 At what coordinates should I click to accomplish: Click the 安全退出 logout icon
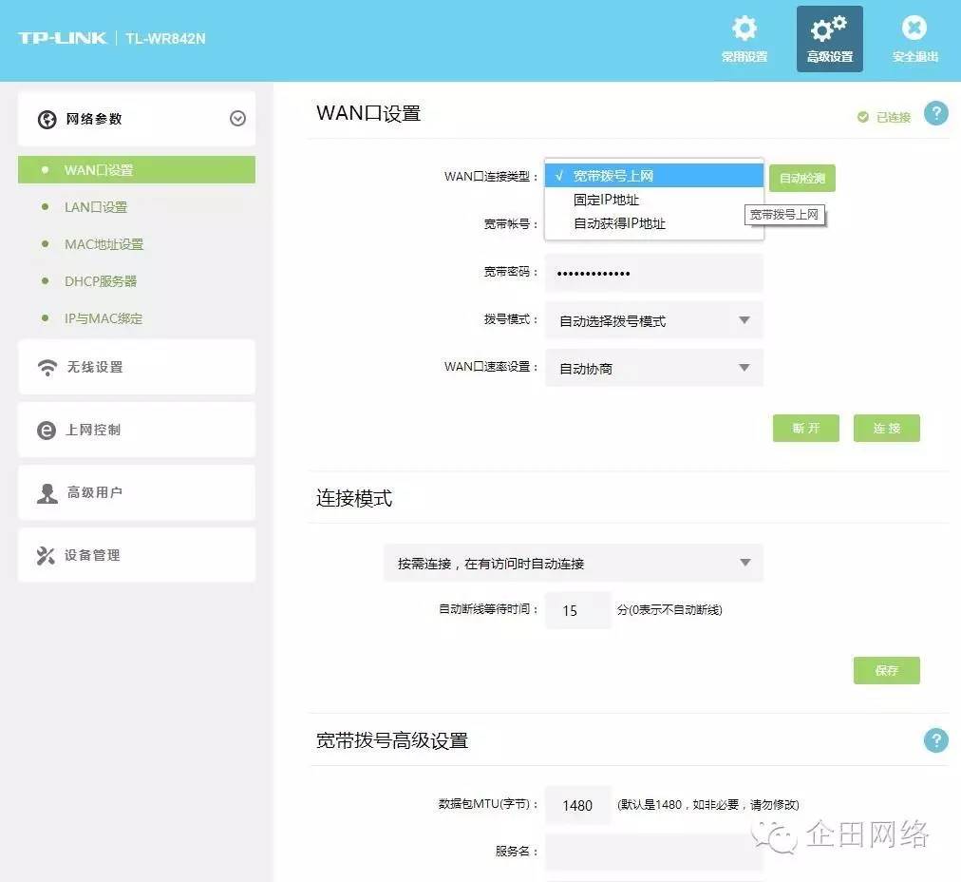913,28
